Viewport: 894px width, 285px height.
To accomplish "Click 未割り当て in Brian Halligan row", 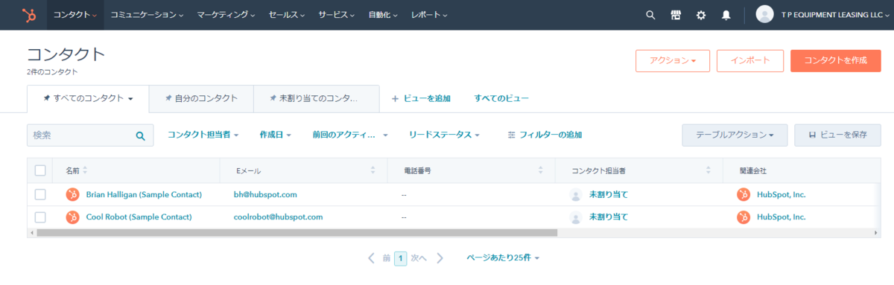I will click(x=609, y=194).
